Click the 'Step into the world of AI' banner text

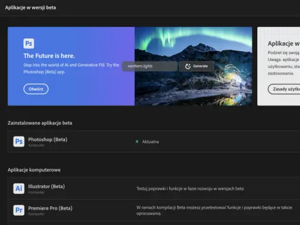point(71,69)
